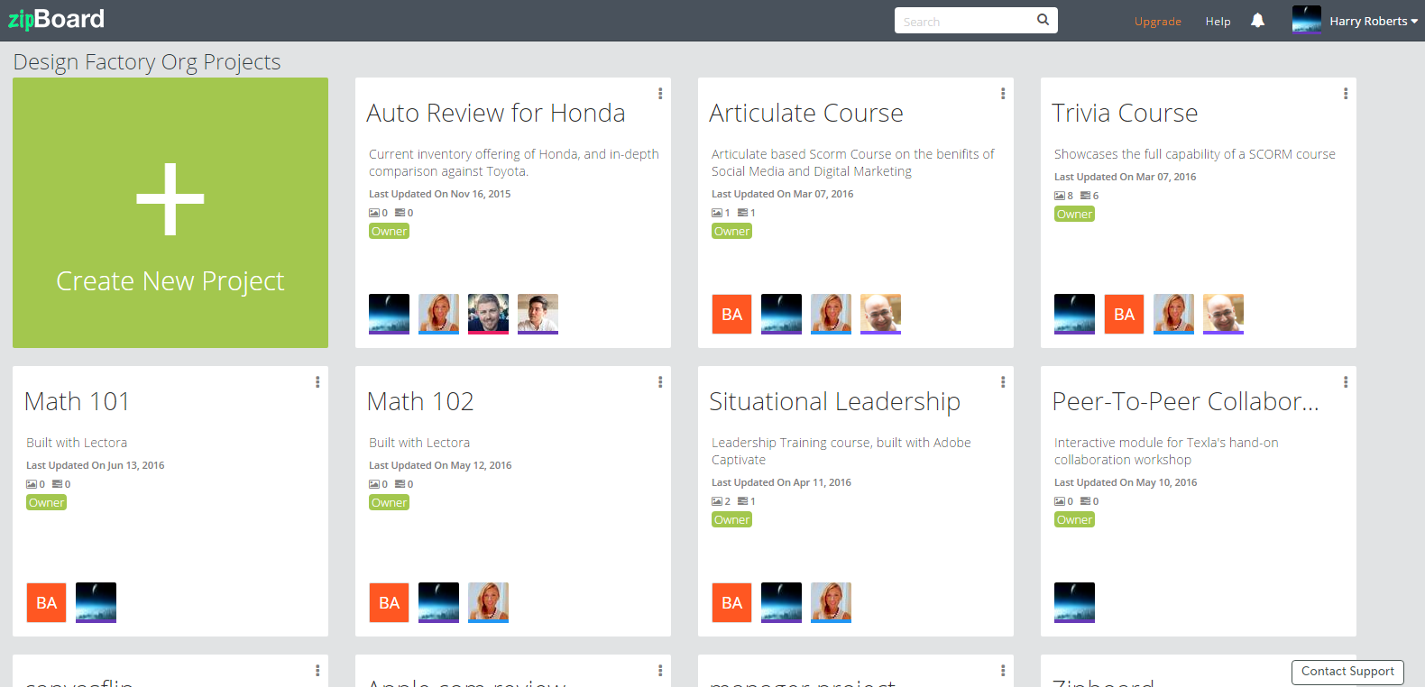This screenshot has width=1425, height=687.
Task: Click the screenshots count icon on Articulate Course
Action: [x=717, y=213]
